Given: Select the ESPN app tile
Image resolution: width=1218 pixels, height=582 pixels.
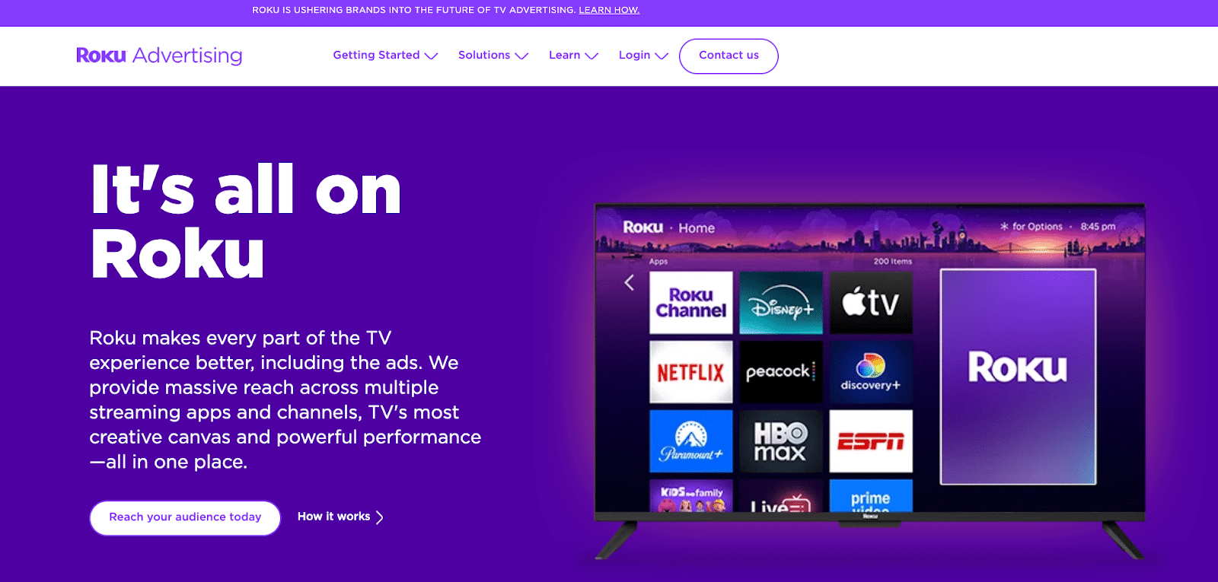Looking at the screenshot, I should 871,441.
